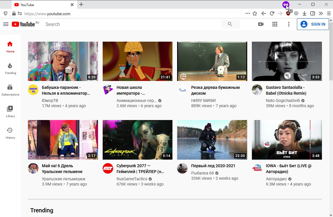The width and height of the screenshot is (333, 217).
Task: Click the Рыбалка 68 channel avatar
Action: (x=182, y=168)
